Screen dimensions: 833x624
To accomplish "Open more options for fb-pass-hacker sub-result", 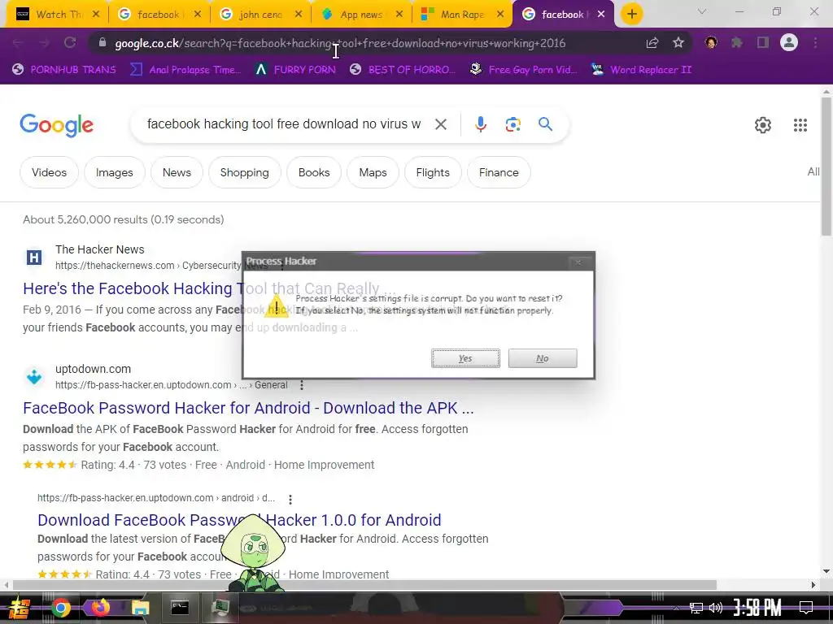I will click(290, 499).
